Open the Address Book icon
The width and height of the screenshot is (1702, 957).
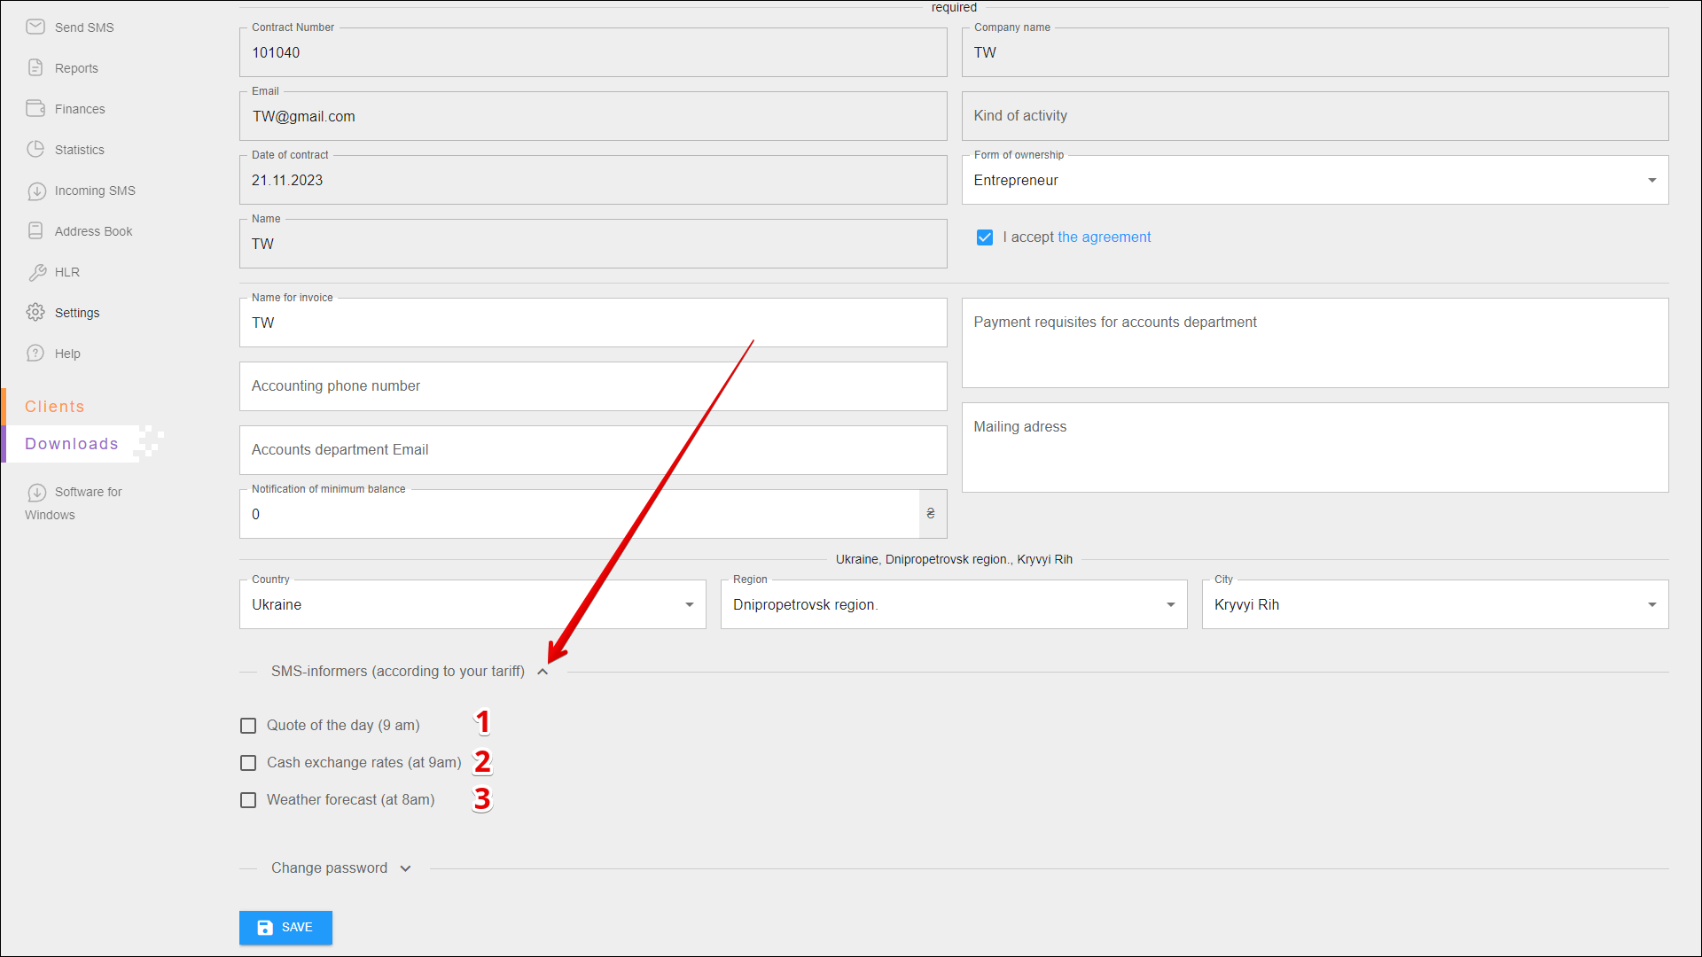35,230
